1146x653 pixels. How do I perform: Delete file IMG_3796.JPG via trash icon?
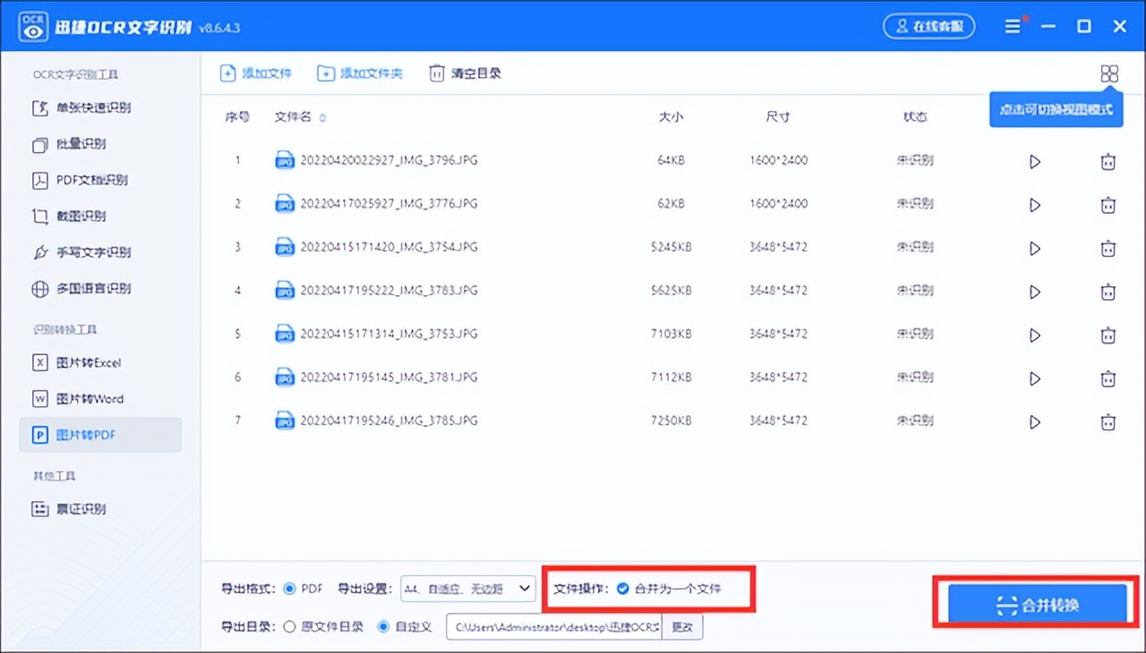[1108, 161]
